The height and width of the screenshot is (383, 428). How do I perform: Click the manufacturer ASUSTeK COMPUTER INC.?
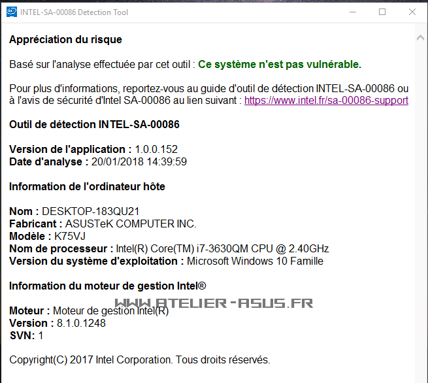pyautogui.click(x=131, y=224)
